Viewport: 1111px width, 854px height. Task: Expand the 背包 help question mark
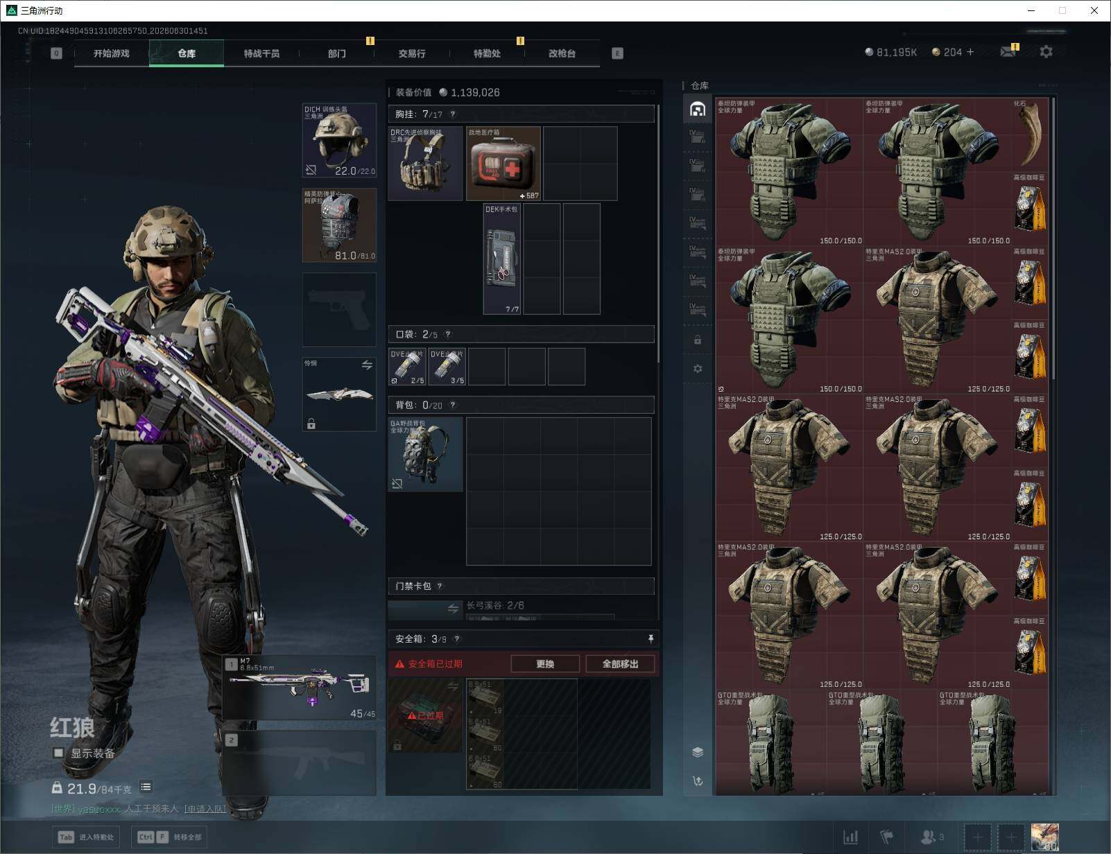[x=453, y=405]
